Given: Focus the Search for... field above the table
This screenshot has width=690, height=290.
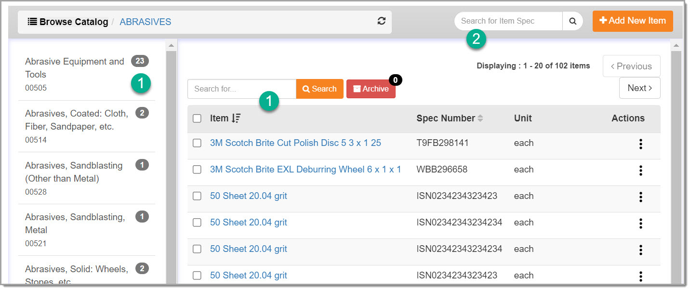Looking at the screenshot, I should (x=242, y=89).
